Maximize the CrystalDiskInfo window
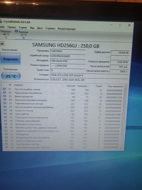Image resolution: width=142 pixels, height=190 pixels. tap(120, 25)
